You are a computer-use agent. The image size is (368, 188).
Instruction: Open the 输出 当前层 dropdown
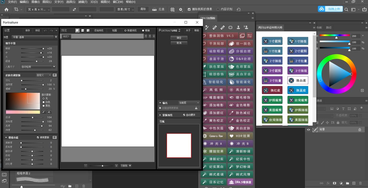(189, 103)
